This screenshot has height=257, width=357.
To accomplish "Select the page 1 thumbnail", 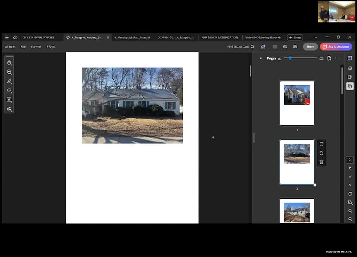I will pyautogui.click(x=297, y=103).
